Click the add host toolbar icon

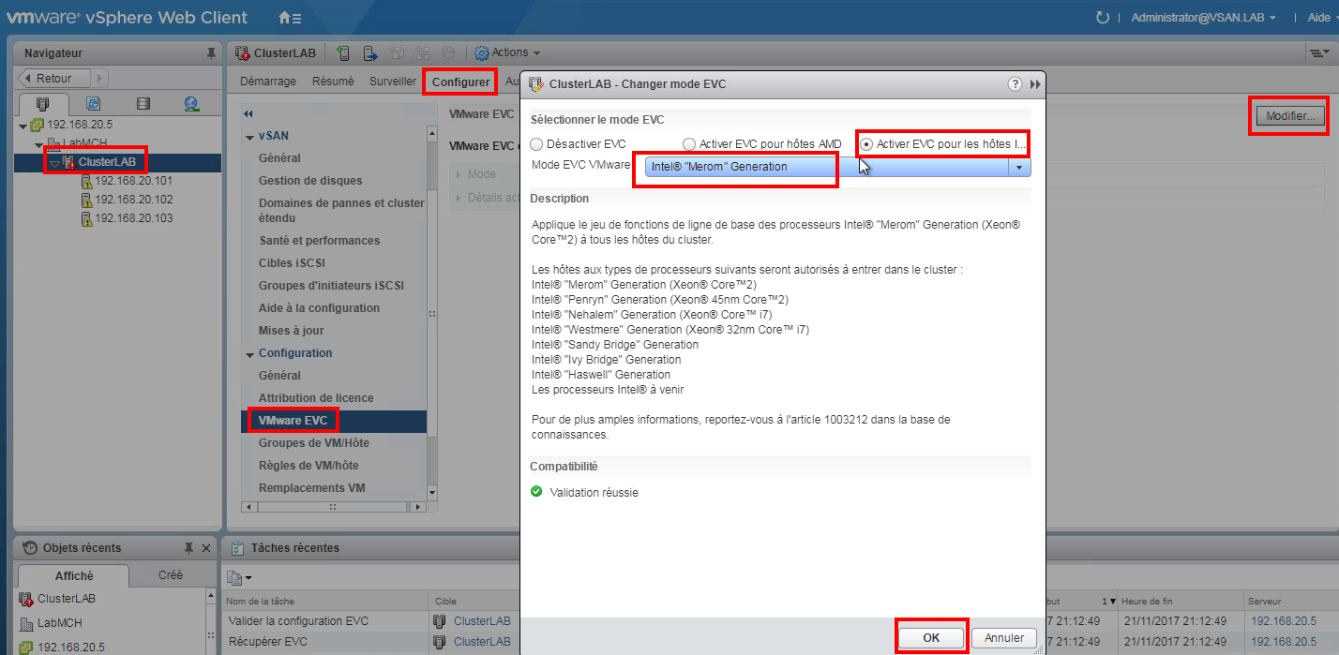[x=343, y=53]
